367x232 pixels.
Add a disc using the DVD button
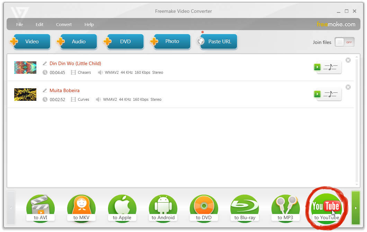pyautogui.click(x=124, y=42)
